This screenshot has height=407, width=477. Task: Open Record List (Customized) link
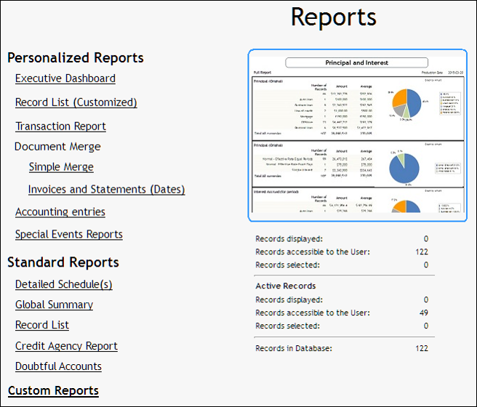point(76,102)
